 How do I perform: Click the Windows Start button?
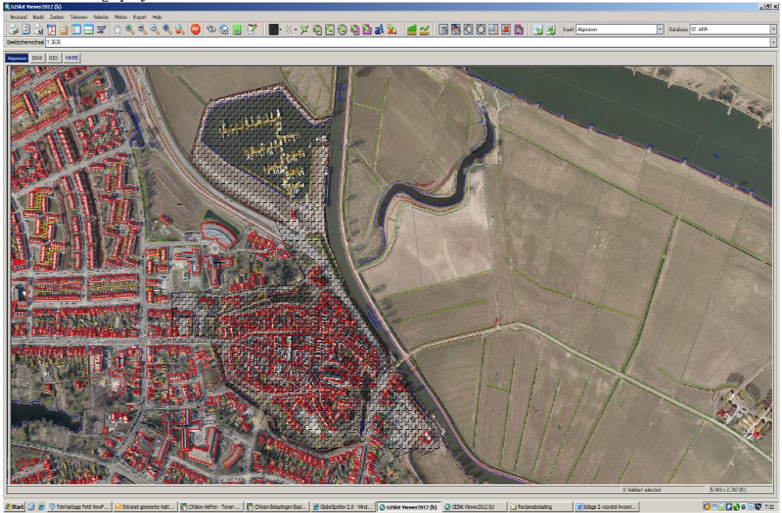pyautogui.click(x=14, y=506)
